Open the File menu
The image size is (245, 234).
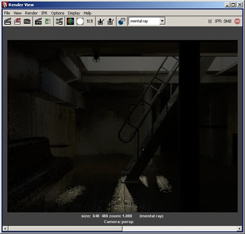coord(7,13)
